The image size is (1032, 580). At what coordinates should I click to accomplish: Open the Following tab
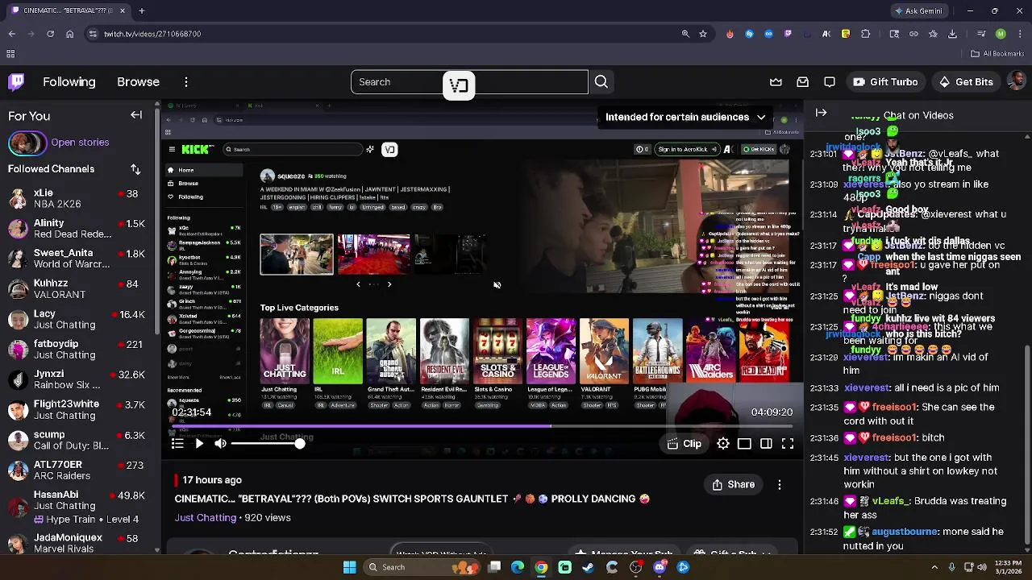click(69, 82)
